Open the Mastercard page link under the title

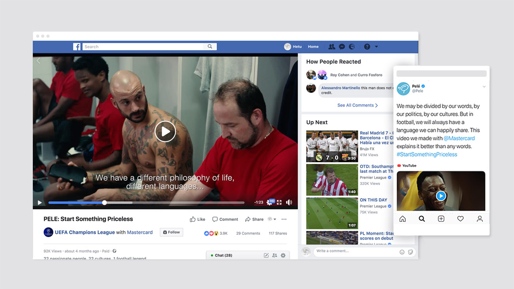[140, 232]
